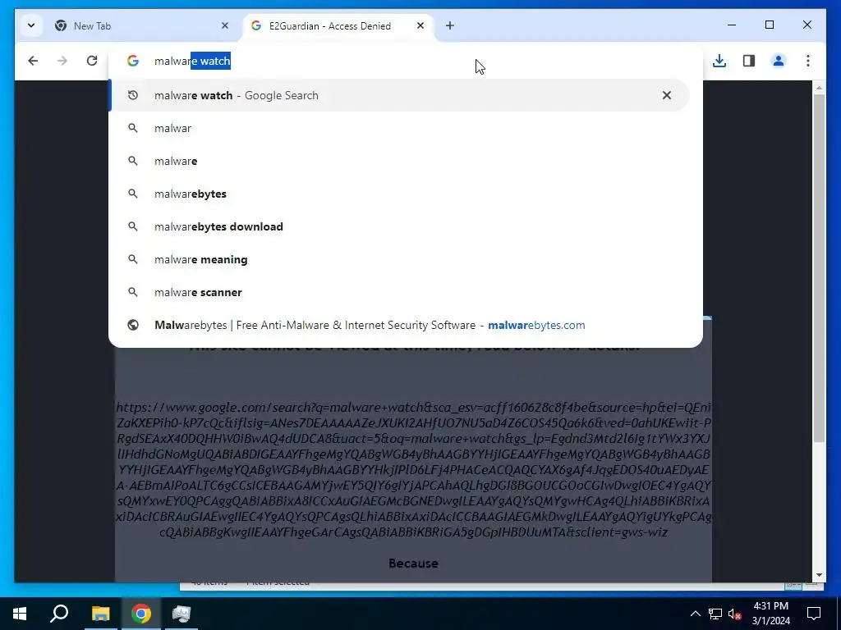Click the blocked URL text on page
The height and width of the screenshot is (630, 841).
click(x=414, y=470)
